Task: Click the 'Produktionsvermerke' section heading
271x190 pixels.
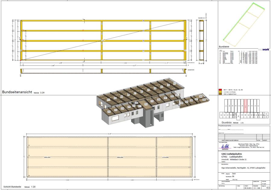Action: [225, 126]
